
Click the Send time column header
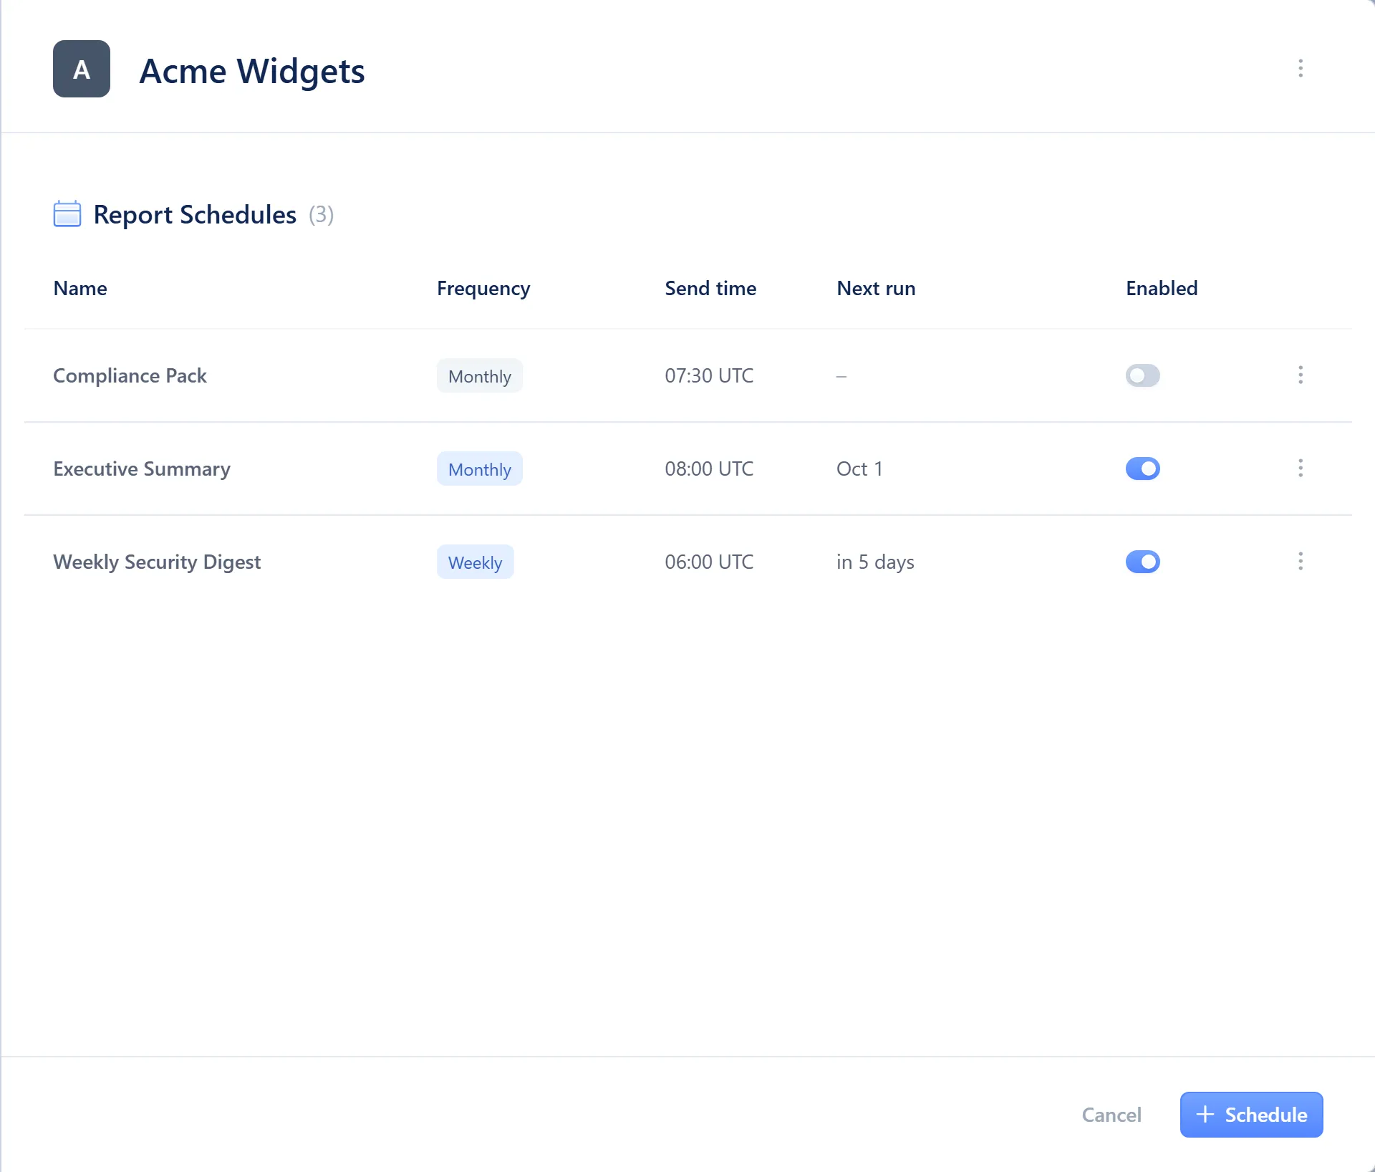pyautogui.click(x=710, y=288)
